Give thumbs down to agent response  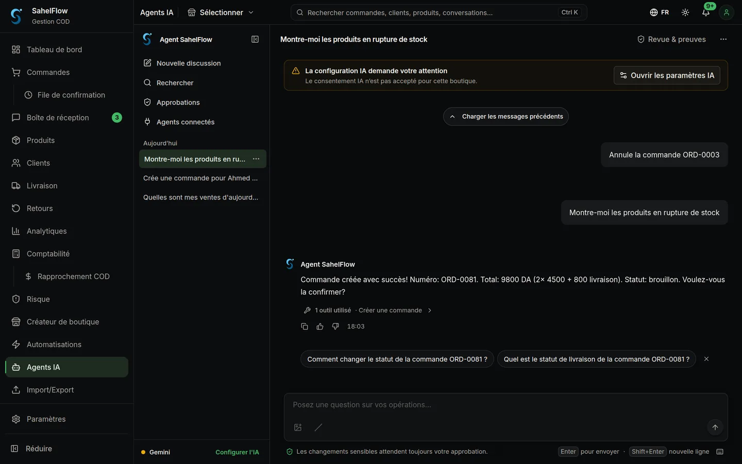coord(335,326)
